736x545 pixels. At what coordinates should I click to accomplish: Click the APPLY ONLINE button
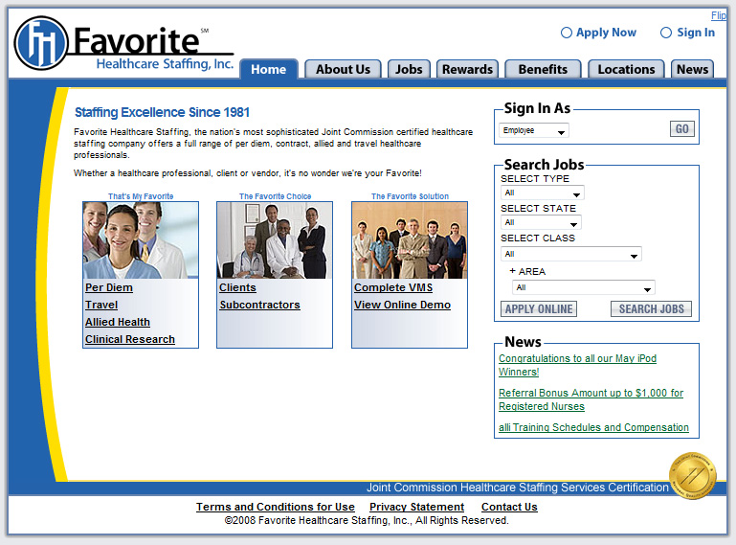(539, 309)
